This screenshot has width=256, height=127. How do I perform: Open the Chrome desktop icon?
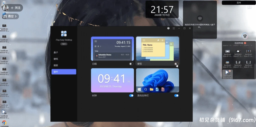click(4, 123)
